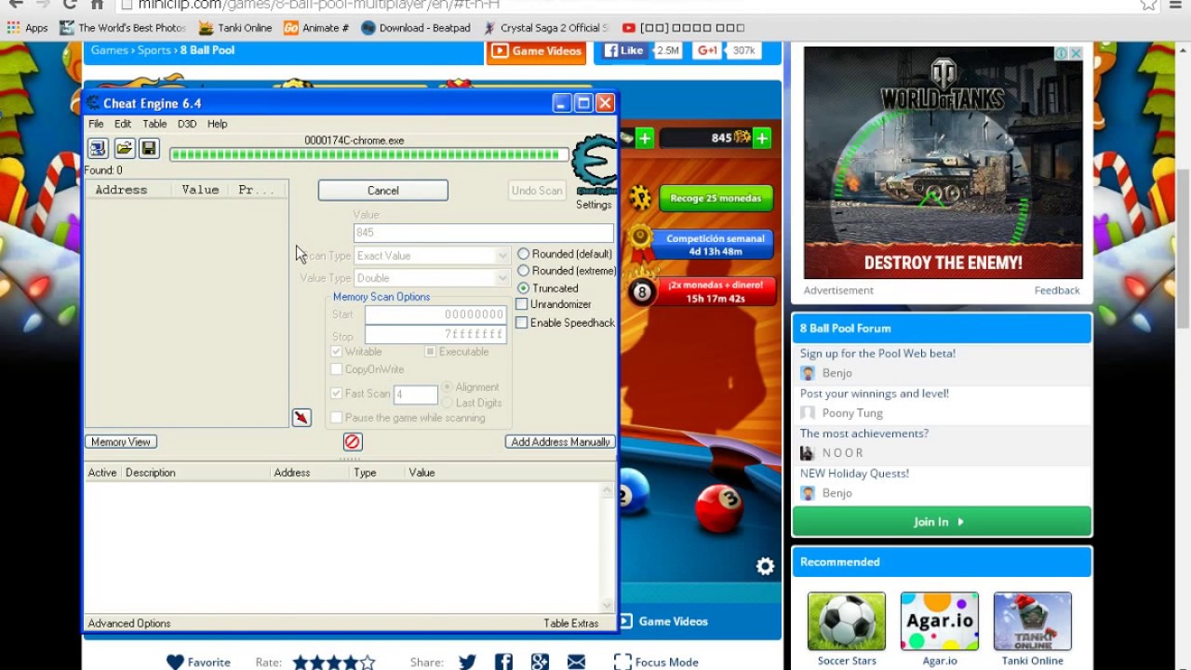Click the red circle clear list icon

(x=353, y=442)
